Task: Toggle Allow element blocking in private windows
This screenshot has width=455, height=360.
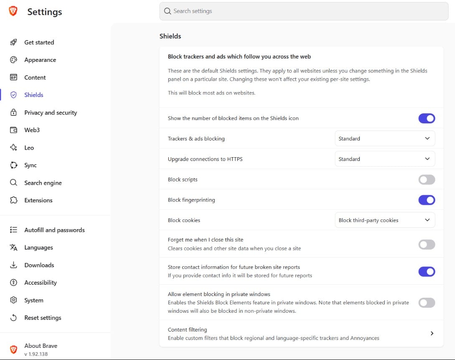Action: coord(427,303)
